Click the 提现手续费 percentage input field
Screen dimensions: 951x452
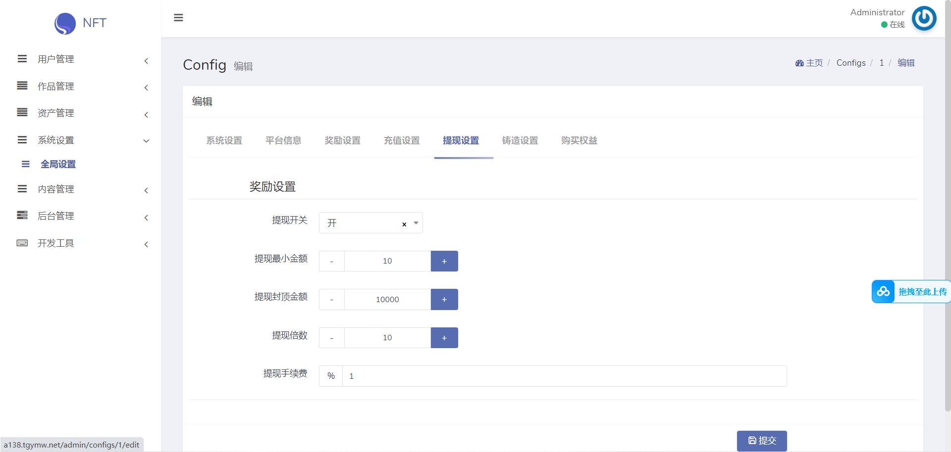point(564,376)
